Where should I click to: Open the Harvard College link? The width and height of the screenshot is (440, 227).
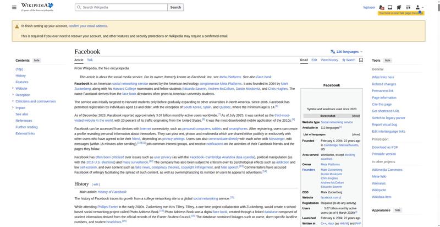point(124,89)
